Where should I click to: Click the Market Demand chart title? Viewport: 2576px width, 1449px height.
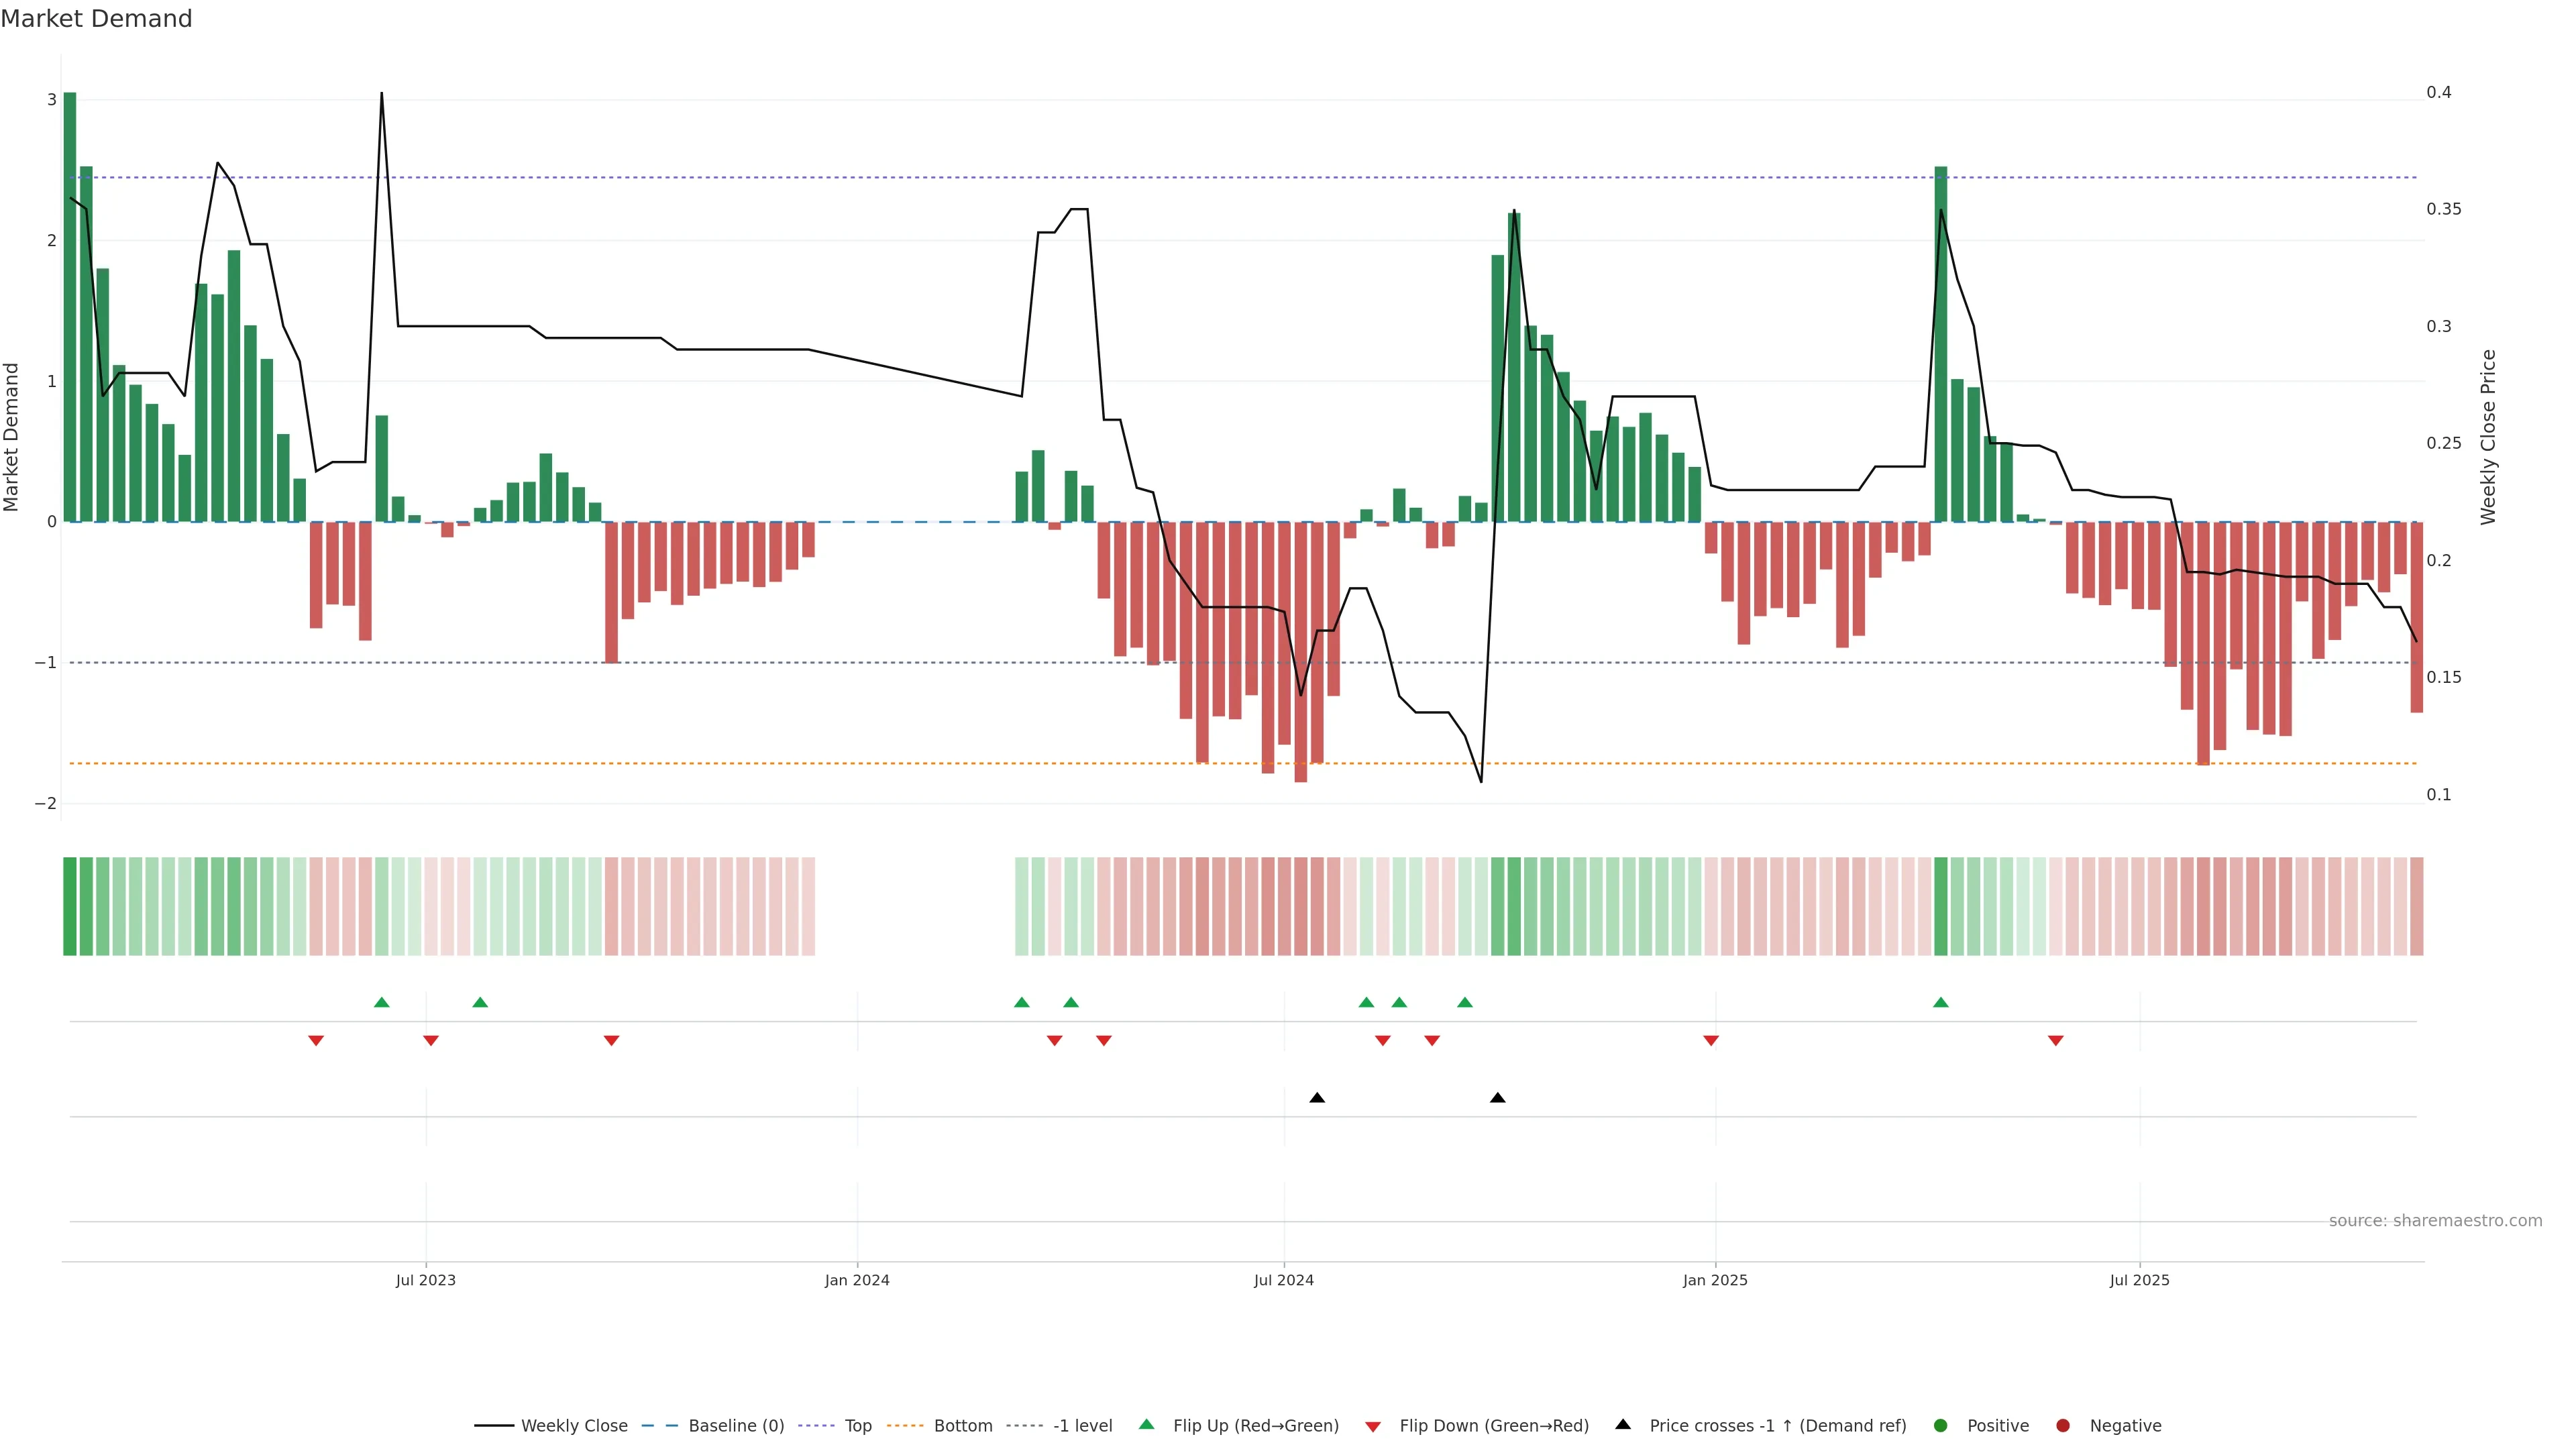pos(96,19)
